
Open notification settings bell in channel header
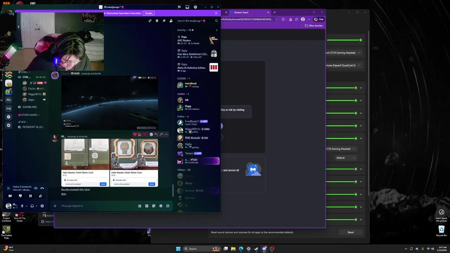[x=157, y=21]
